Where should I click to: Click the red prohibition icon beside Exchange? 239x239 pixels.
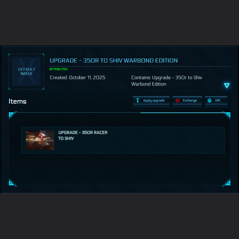pyautogui.click(x=177, y=100)
